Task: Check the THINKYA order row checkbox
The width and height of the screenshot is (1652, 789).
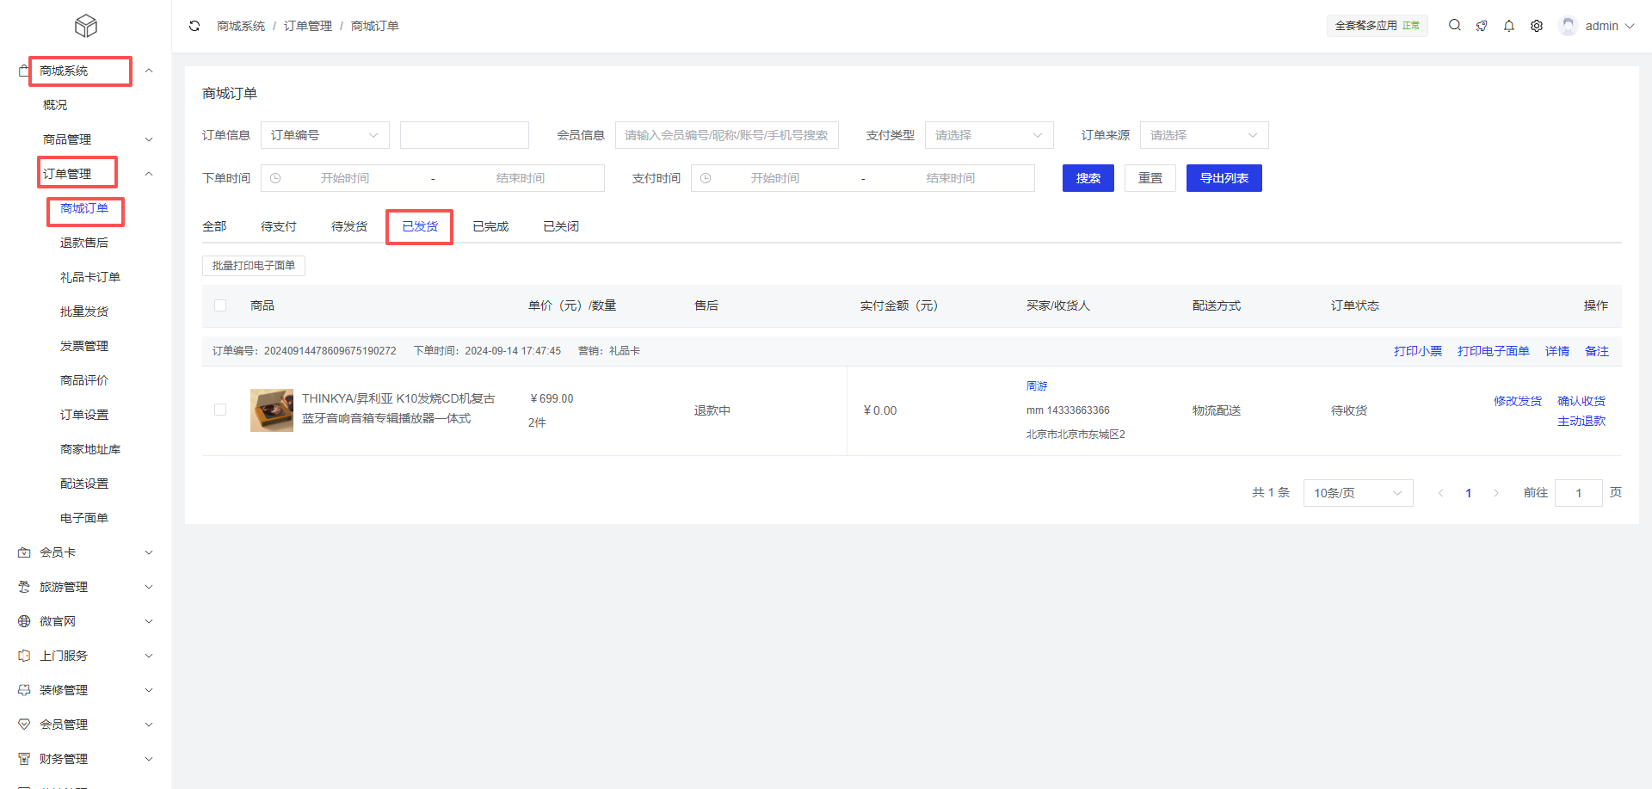Action: pyautogui.click(x=220, y=410)
